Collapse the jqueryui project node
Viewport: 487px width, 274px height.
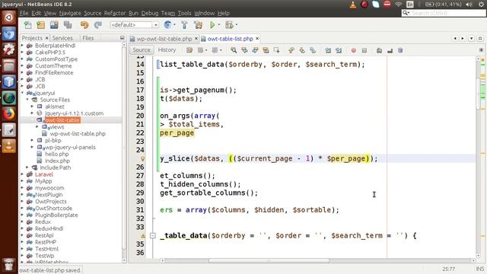pos(22,93)
